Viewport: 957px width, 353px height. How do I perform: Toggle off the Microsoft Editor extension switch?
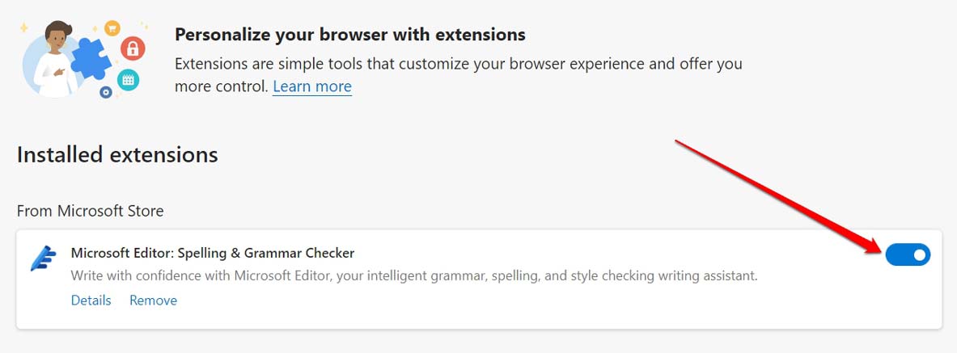(908, 255)
